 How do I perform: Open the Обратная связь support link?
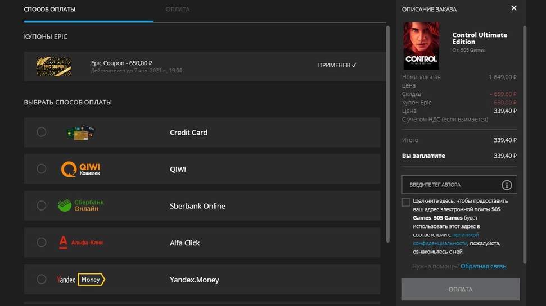click(483, 266)
